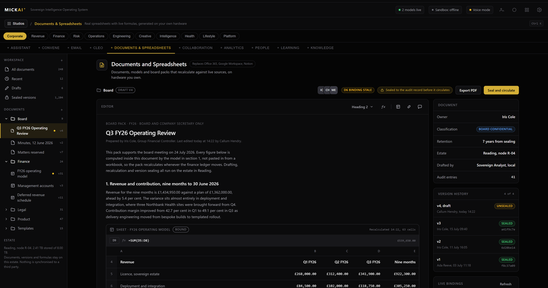The image size is (548, 288).
Task: Select the v2 sealed version entry
Action: point(476,244)
